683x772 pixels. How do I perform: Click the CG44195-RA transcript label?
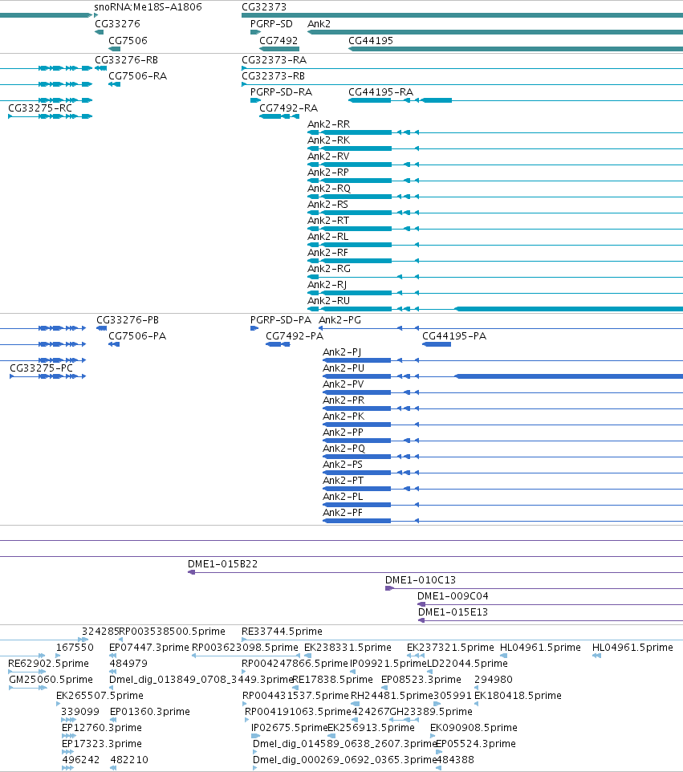380,92
